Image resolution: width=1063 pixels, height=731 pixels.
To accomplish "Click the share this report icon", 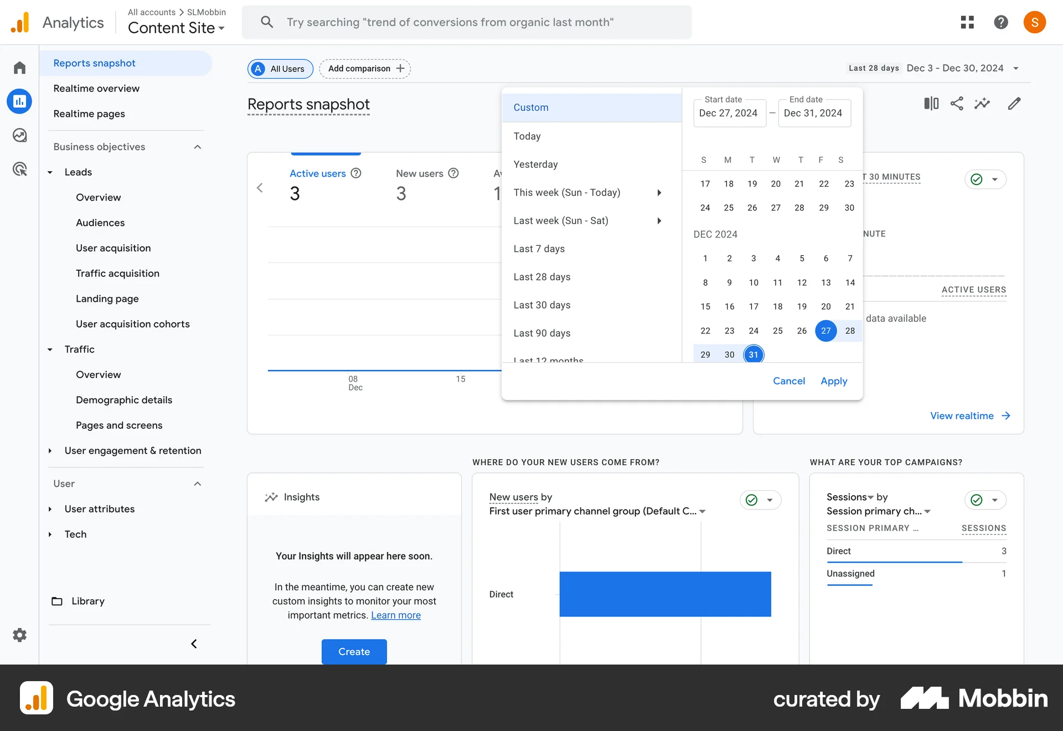I will (x=957, y=104).
